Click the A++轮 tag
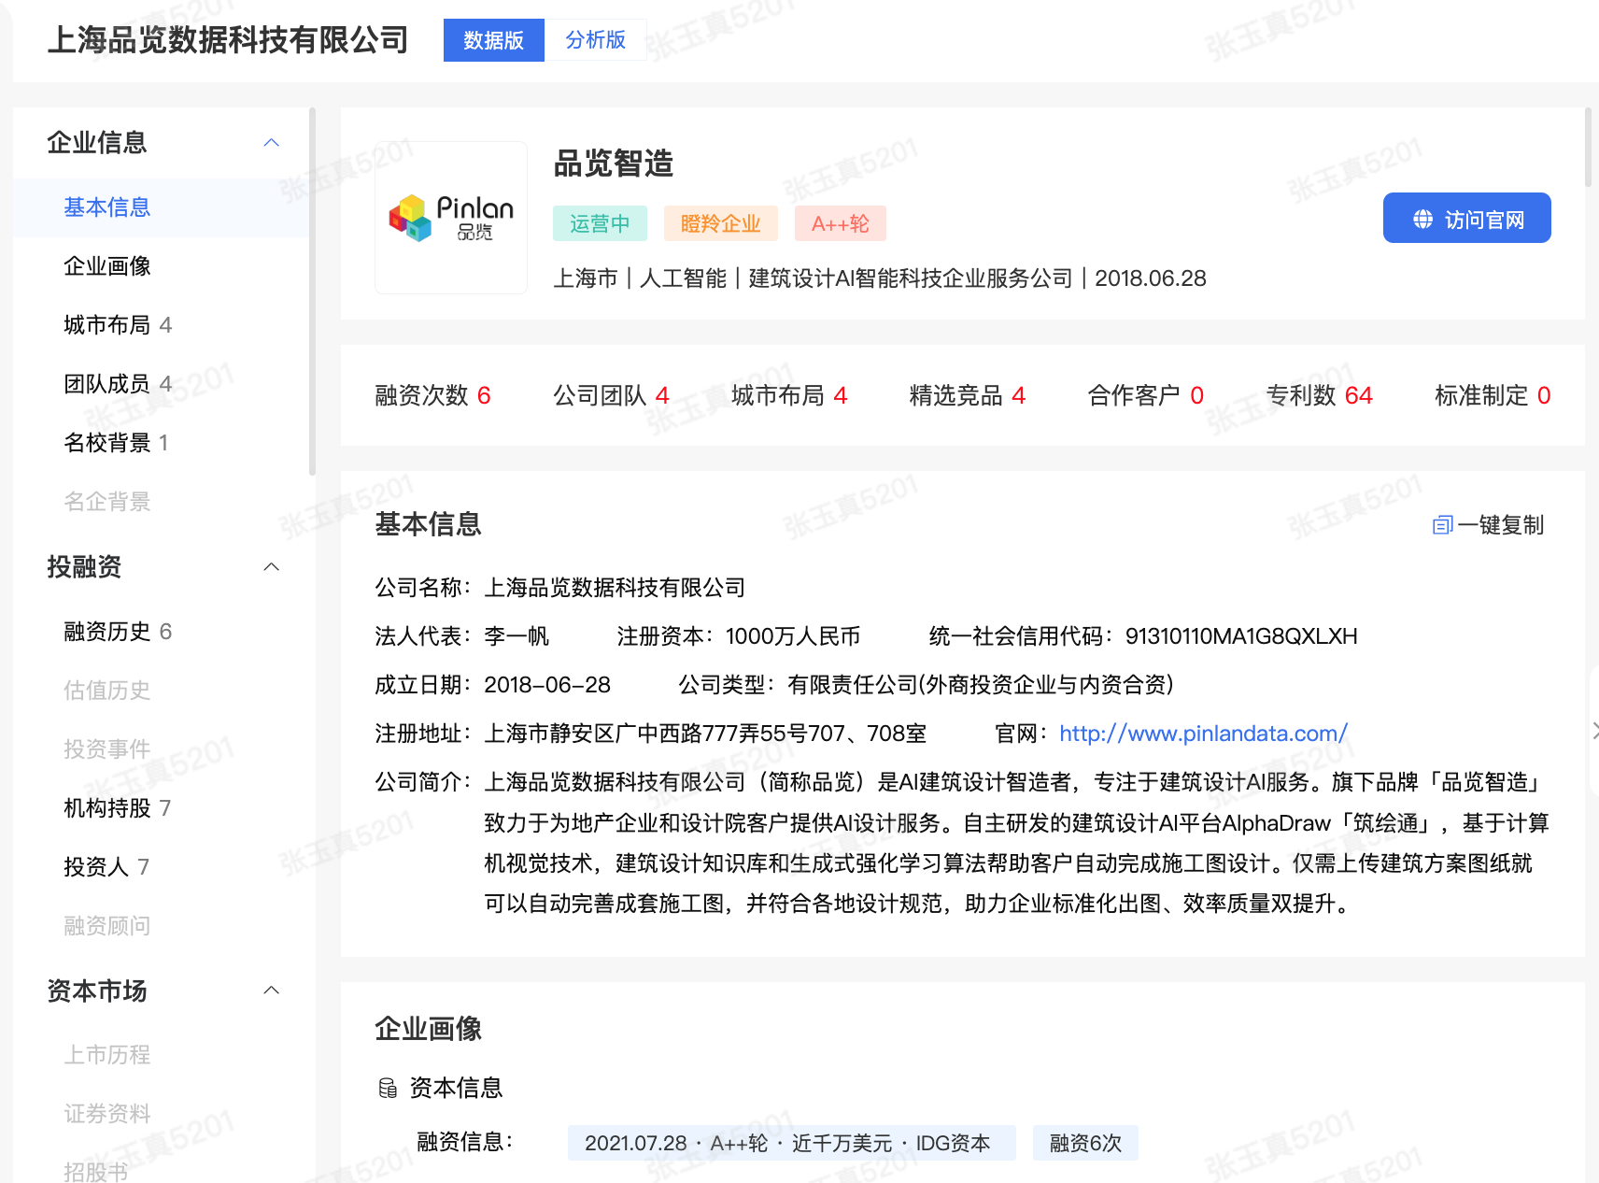Viewport: 1599px width, 1183px height. click(840, 224)
